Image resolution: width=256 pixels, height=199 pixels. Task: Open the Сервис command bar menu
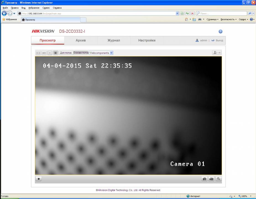coord(243,19)
